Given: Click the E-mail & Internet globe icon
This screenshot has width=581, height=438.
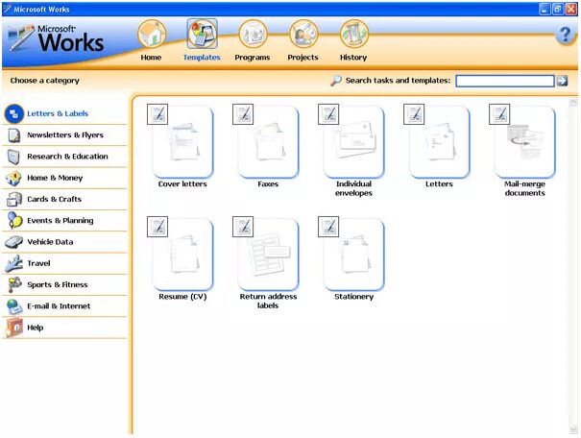Looking at the screenshot, I should (x=14, y=306).
